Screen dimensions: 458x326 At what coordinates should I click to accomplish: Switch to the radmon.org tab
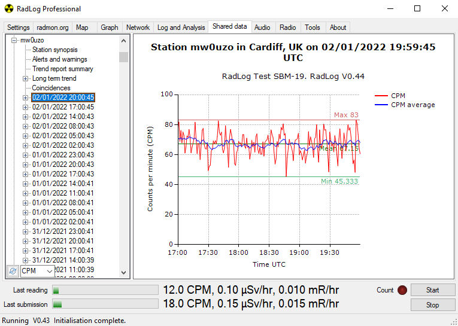coord(53,28)
